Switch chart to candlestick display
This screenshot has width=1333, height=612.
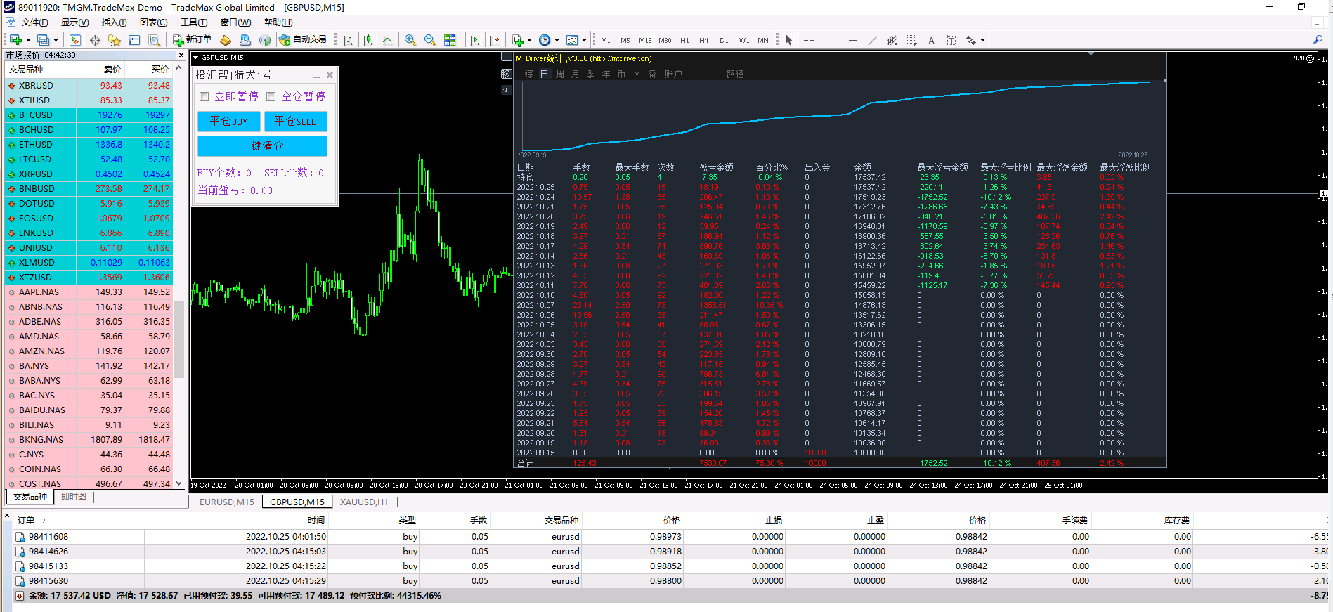(x=368, y=40)
